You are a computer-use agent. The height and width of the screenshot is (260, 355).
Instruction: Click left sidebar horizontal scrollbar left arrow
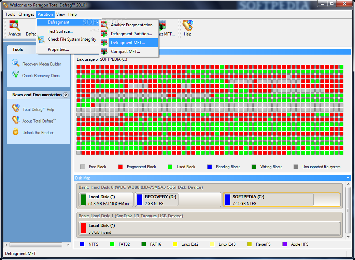click(6, 245)
